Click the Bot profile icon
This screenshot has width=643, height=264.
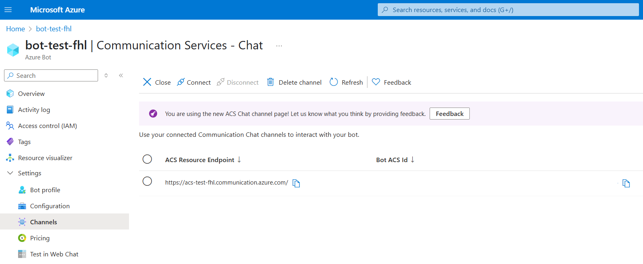click(22, 190)
